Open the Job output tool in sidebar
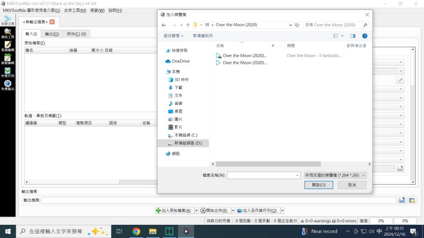The height and width of the screenshot is (238, 424). pyautogui.click(x=8, y=85)
